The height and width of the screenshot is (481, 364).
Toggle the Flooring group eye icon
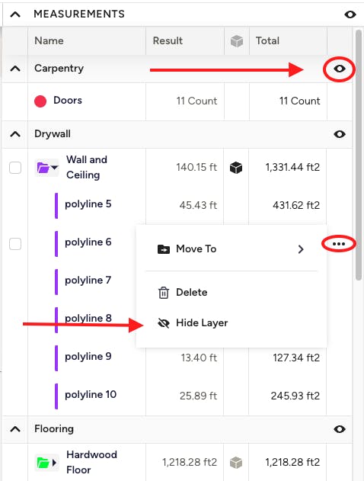click(340, 429)
